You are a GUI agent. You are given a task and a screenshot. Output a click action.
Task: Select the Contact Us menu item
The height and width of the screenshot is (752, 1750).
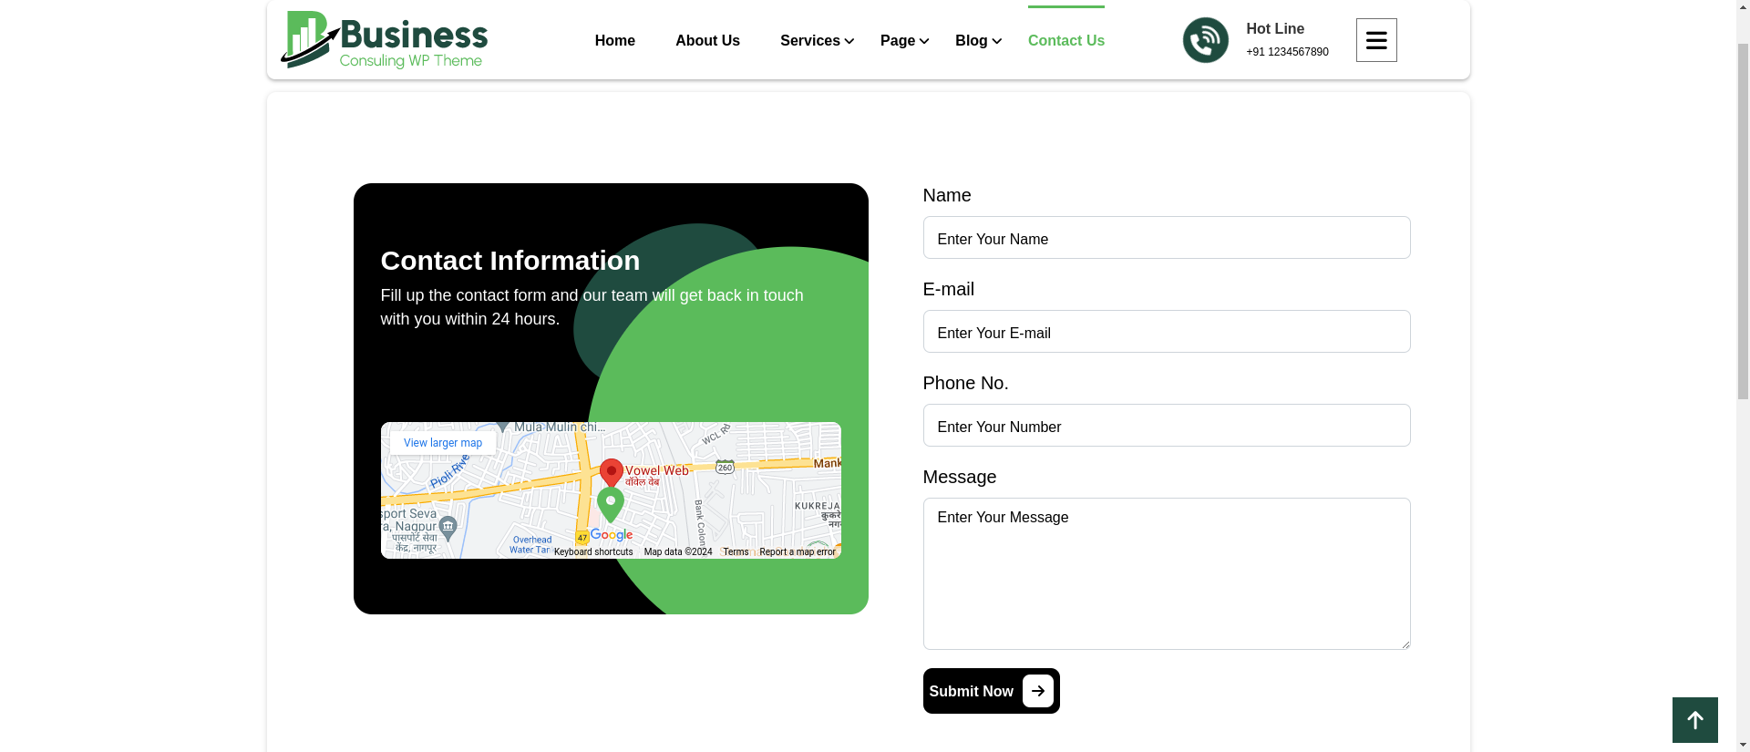[x=1065, y=41]
